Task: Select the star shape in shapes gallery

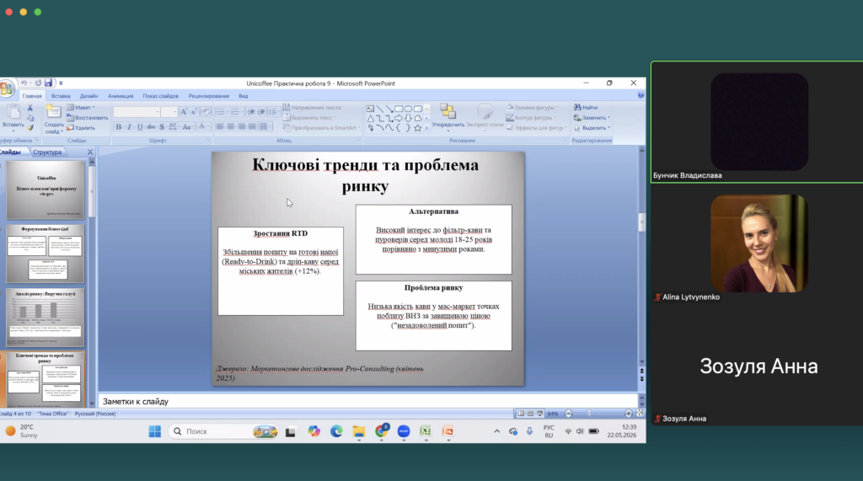Action: [x=418, y=128]
